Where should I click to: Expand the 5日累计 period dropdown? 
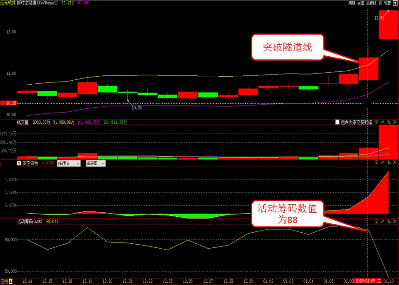pyautogui.click(x=69, y=163)
